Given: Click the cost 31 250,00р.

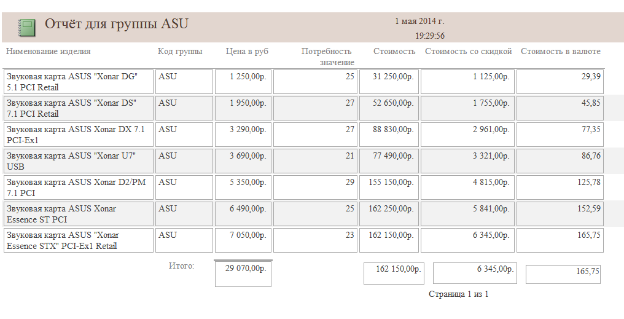Looking at the screenshot, I should [x=389, y=82].
